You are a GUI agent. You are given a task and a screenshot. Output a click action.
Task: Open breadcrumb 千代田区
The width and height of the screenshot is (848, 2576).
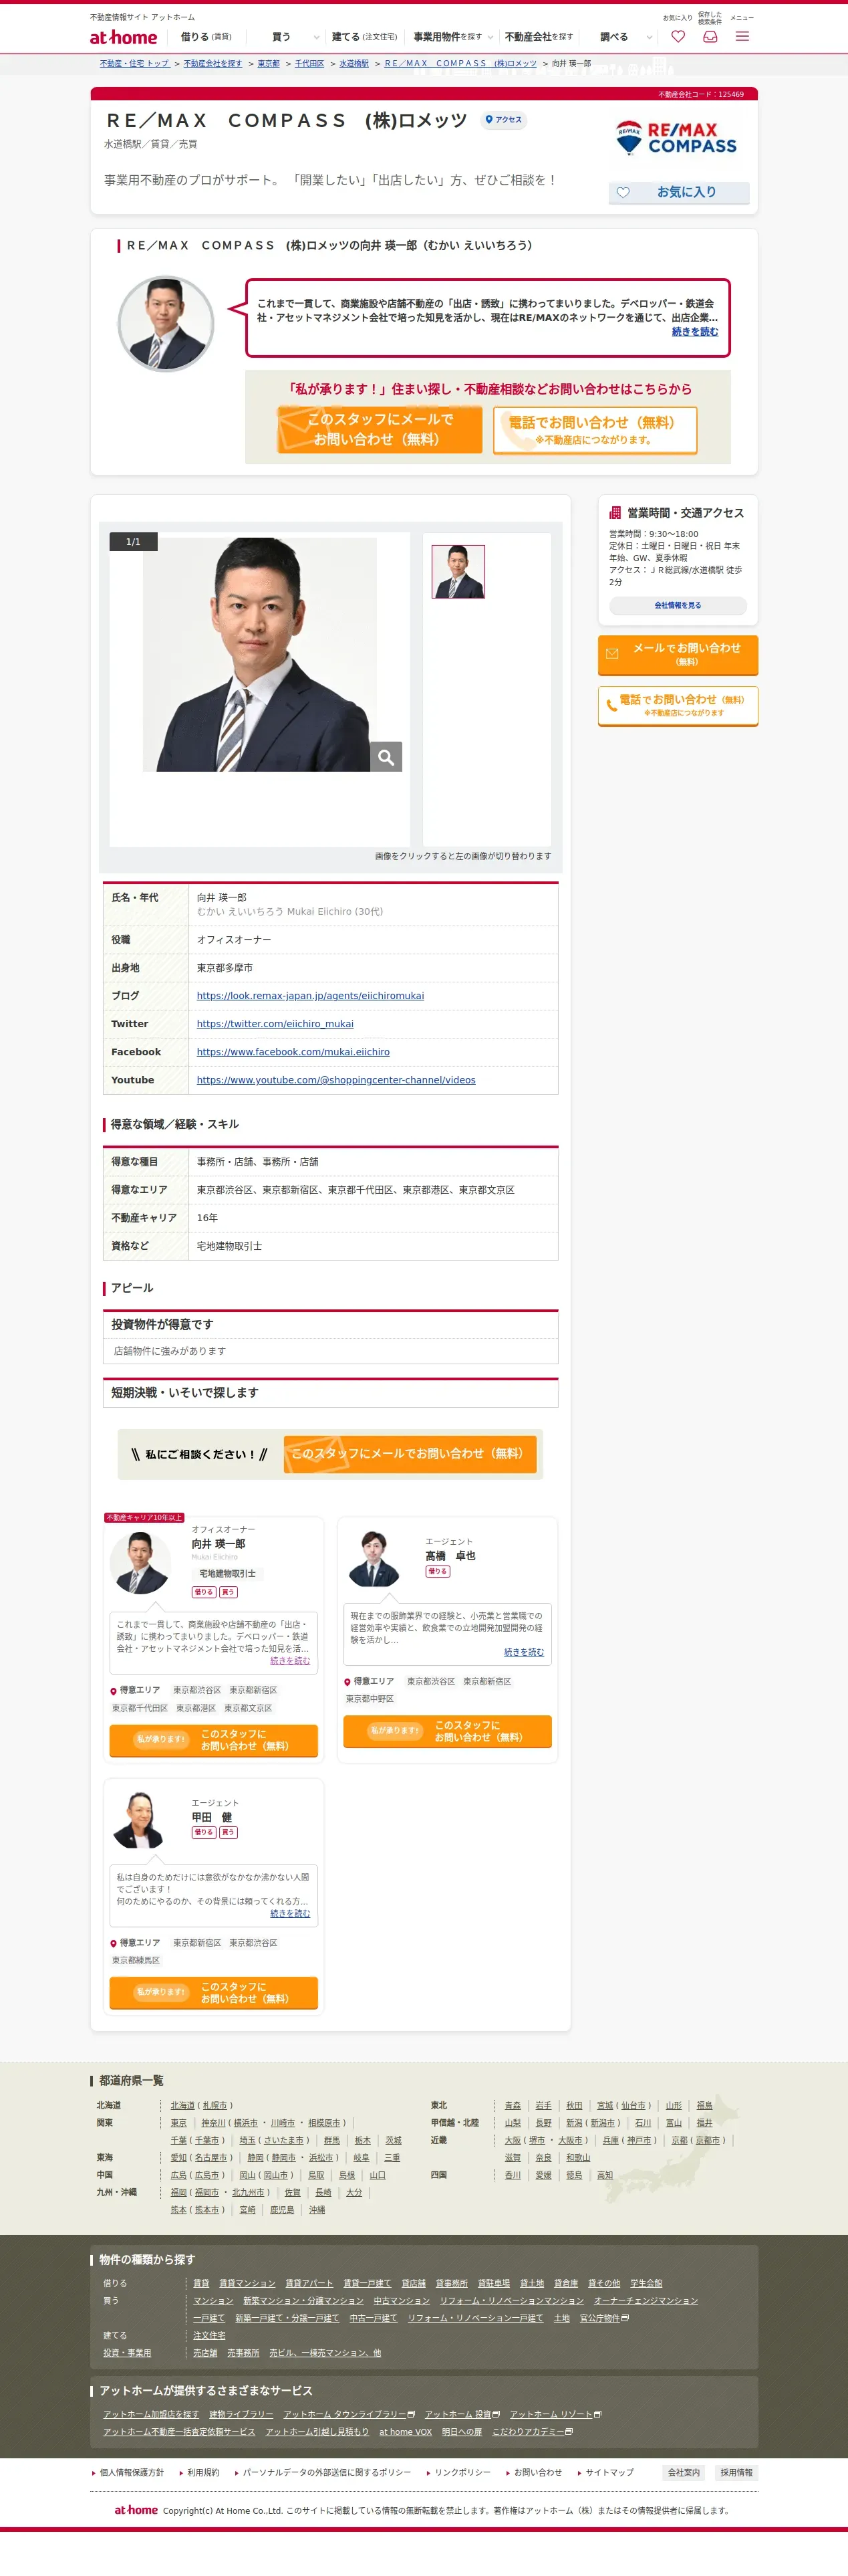tap(309, 63)
